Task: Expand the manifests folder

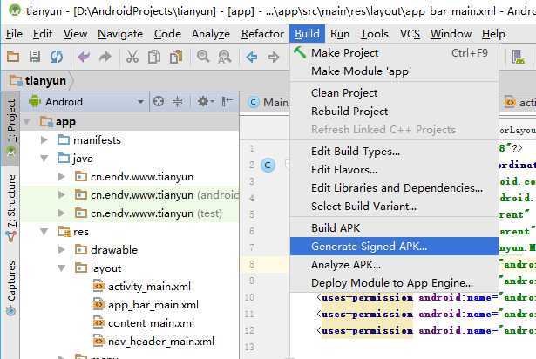Action: pos(44,139)
